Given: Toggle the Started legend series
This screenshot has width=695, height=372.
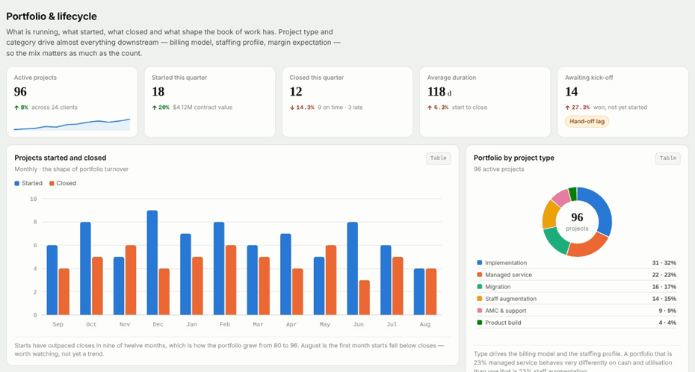Looking at the screenshot, I should tap(28, 183).
